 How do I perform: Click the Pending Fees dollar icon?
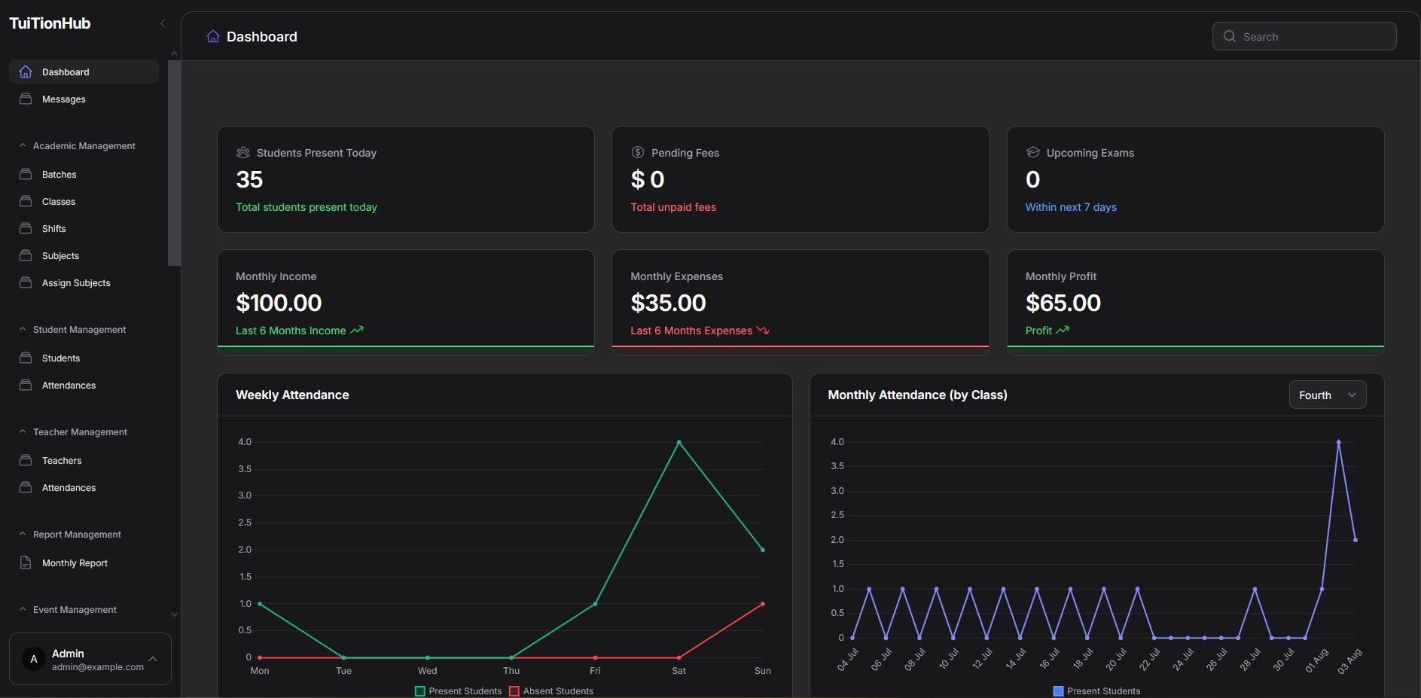638,152
